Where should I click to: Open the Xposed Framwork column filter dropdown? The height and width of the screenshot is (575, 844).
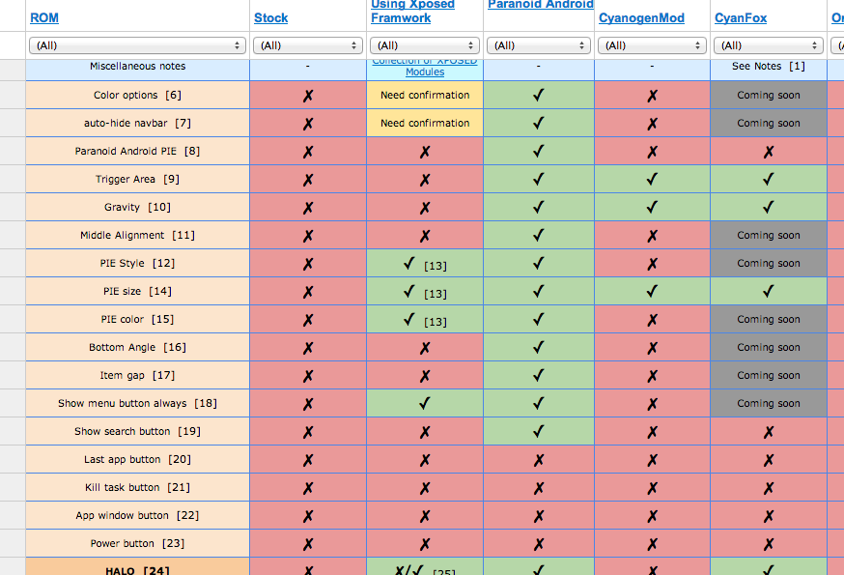[x=425, y=45]
